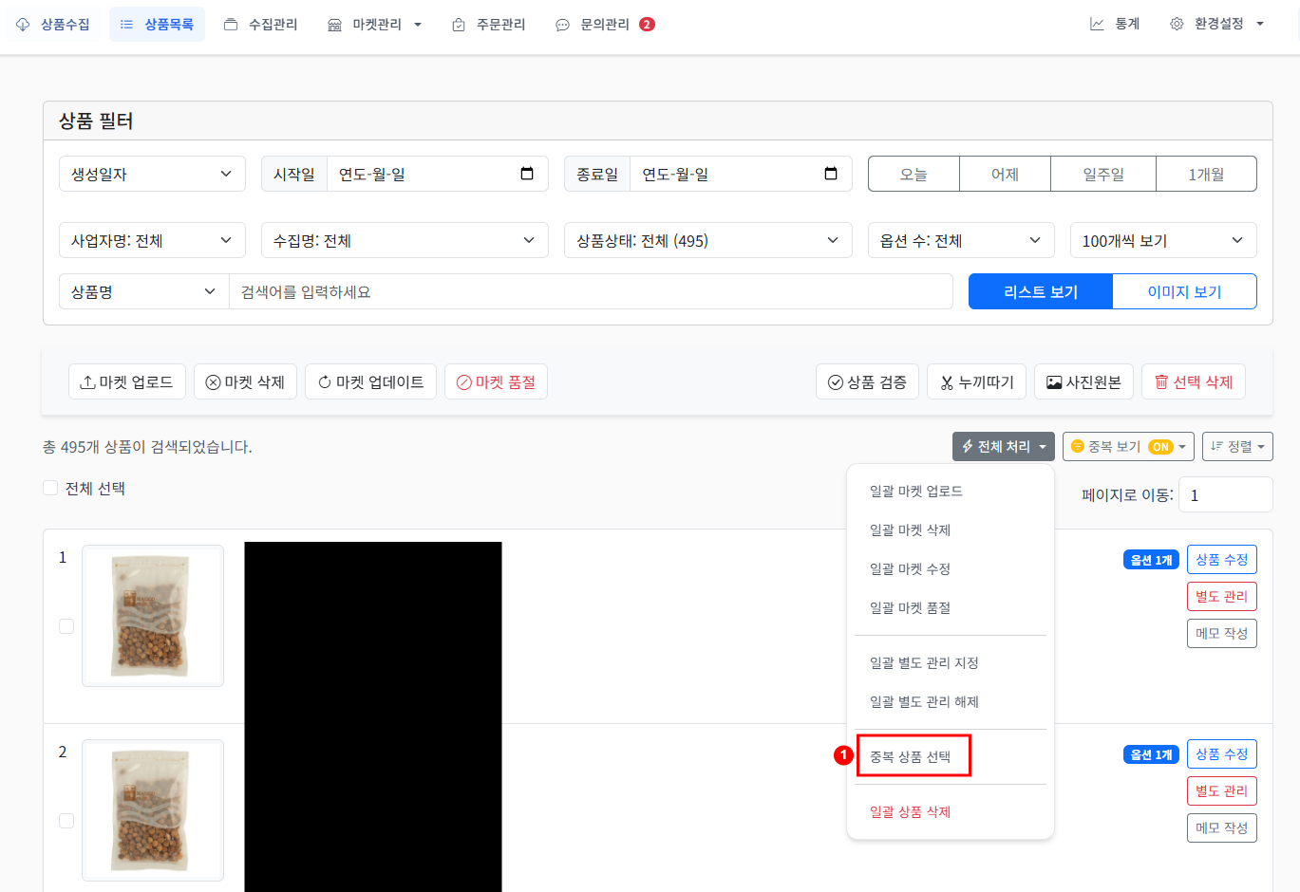Click the 옵션 1개 badge on product 1
This screenshot has height=892, width=1300.
pyautogui.click(x=1151, y=560)
